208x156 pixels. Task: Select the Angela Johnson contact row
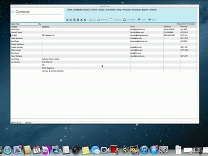tap(104, 47)
